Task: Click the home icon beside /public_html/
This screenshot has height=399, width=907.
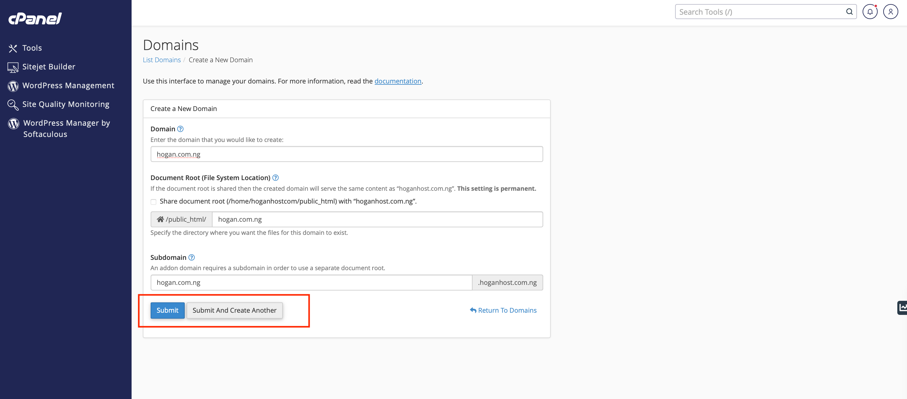Action: (x=160, y=219)
